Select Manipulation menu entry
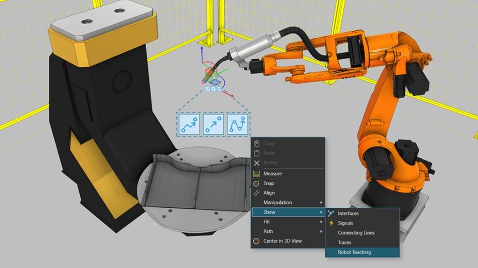Image resolution: width=478 pixels, height=268 pixels. tap(288, 203)
